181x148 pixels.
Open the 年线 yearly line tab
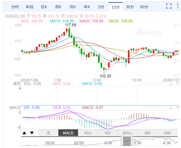coord(30,7)
